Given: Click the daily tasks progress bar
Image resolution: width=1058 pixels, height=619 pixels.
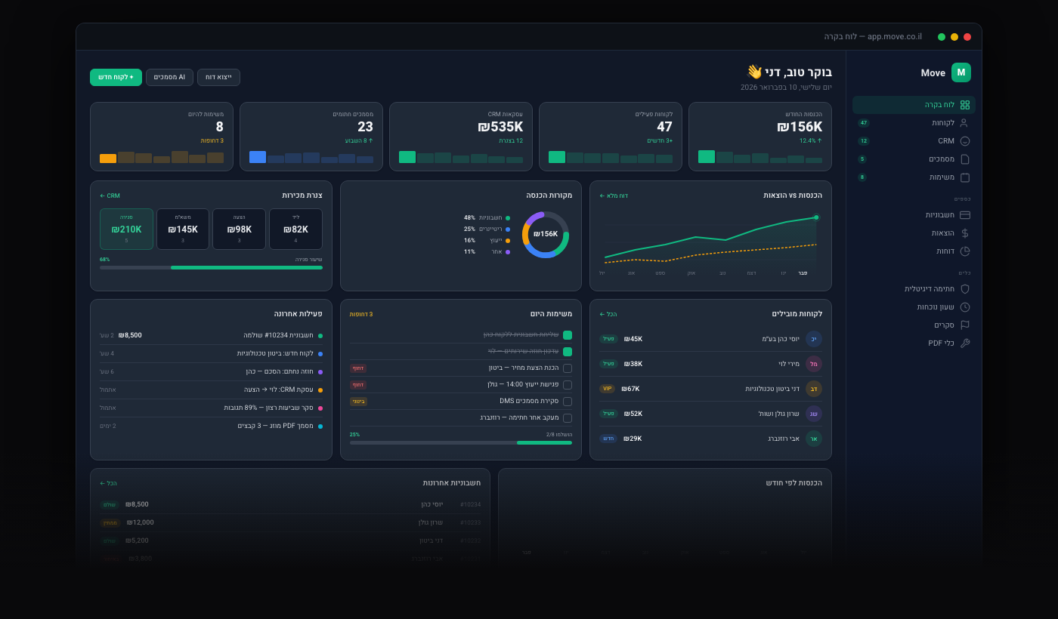Looking at the screenshot, I should coord(460,442).
